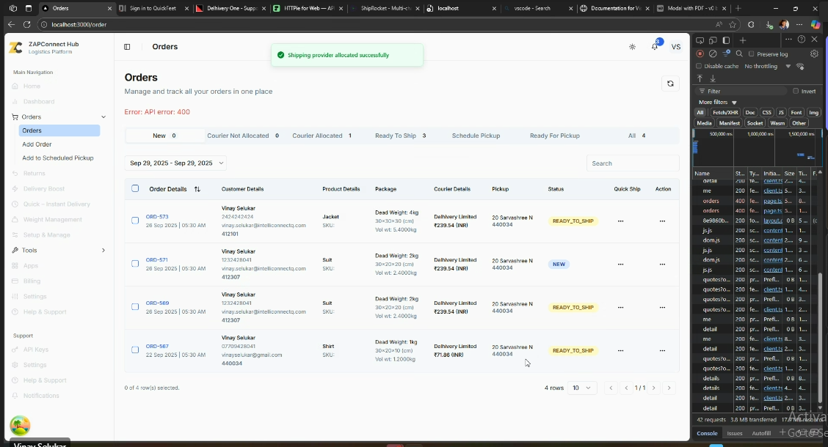Check the select-all orders header checkbox

click(135, 188)
